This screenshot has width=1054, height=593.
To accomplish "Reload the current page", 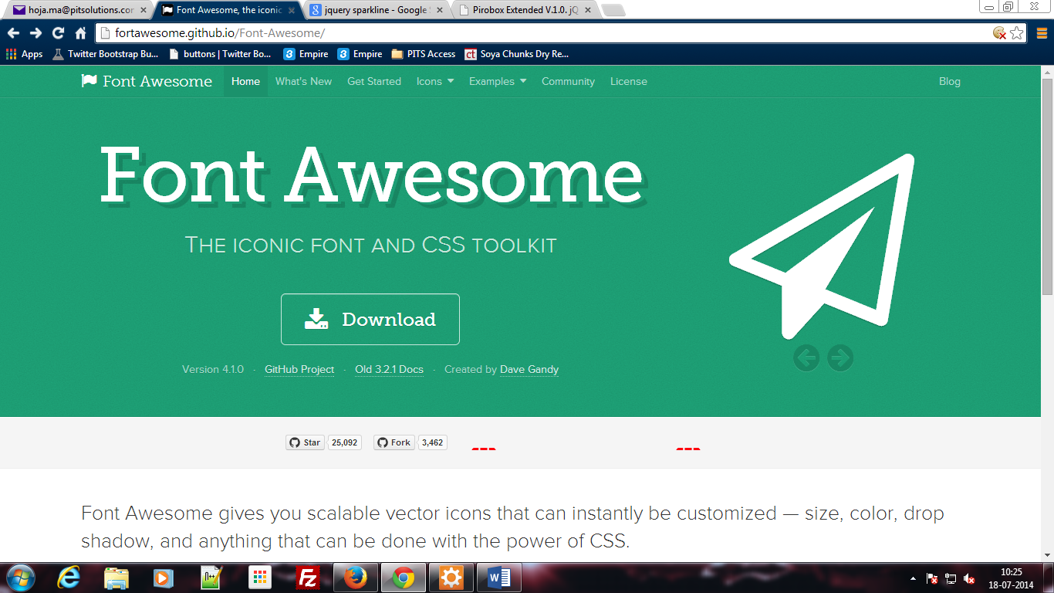I will click(x=58, y=33).
